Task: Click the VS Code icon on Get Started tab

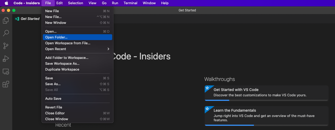Action: [17, 19]
